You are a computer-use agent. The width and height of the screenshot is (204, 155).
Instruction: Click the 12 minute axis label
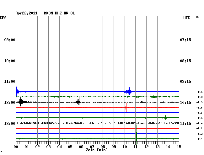click(x=146, y=147)
